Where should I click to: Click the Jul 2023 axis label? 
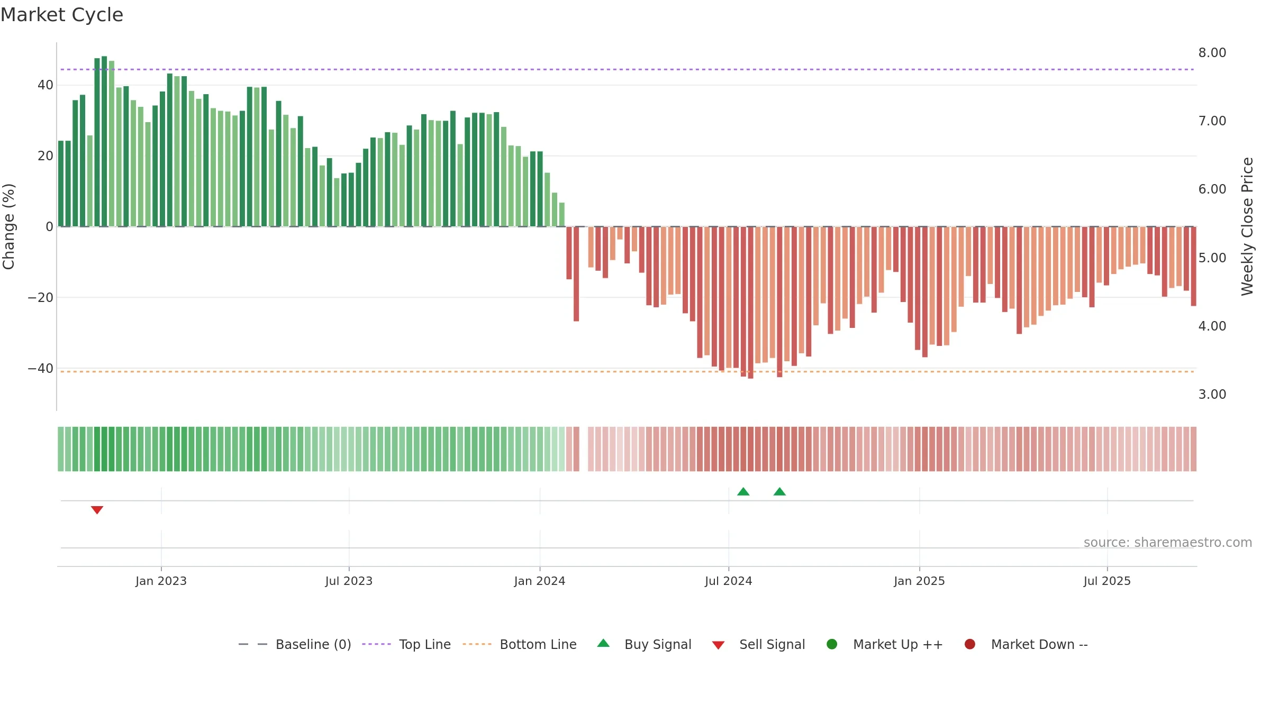point(349,581)
